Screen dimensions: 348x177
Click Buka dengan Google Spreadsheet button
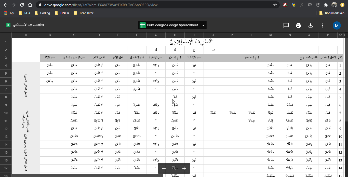[x=169, y=25]
